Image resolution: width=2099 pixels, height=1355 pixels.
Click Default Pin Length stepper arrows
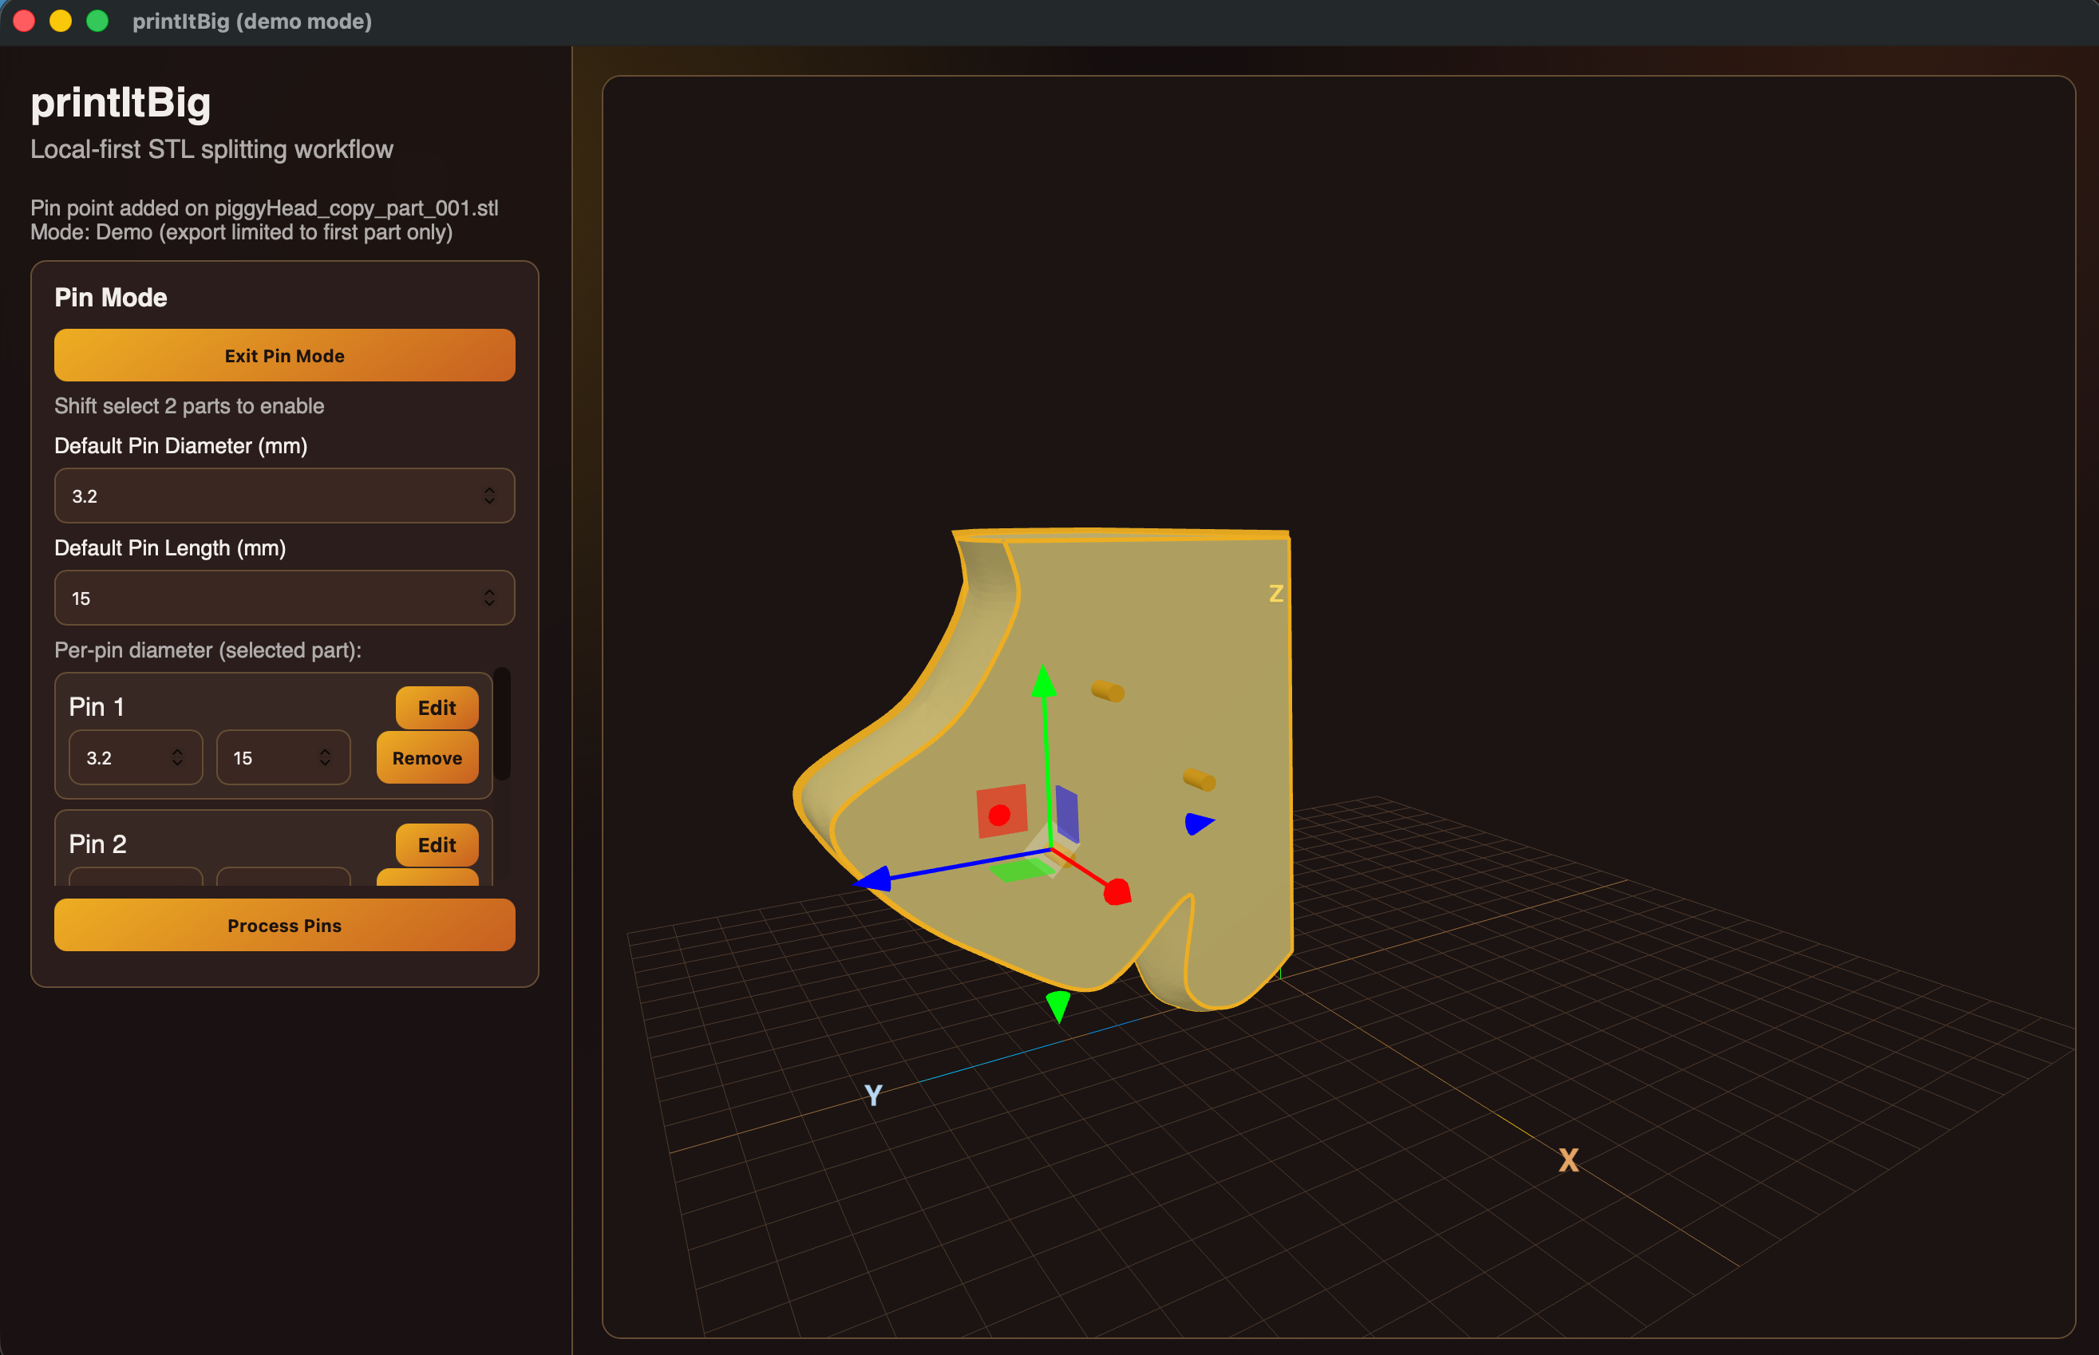[489, 598]
